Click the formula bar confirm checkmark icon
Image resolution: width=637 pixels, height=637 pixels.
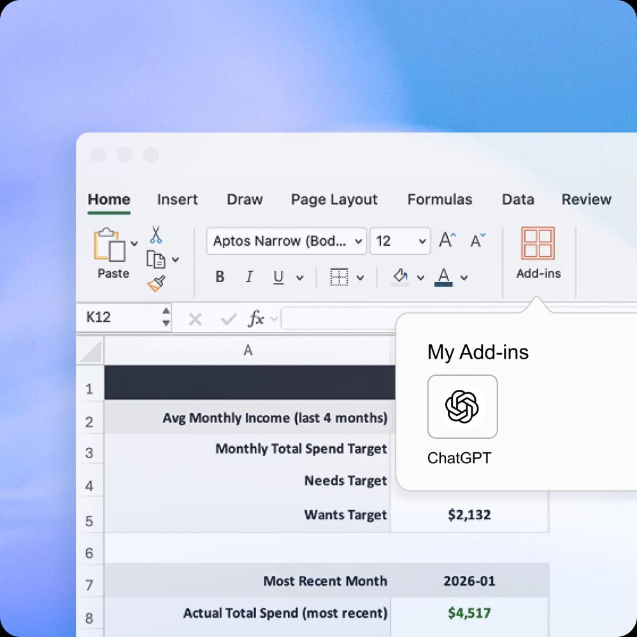(x=228, y=319)
